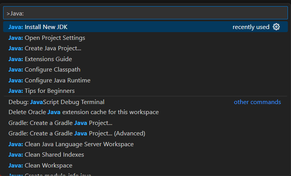Select 'Java: Open Project Settings'
Screen dimensions: 291x176
tap(145, 38)
